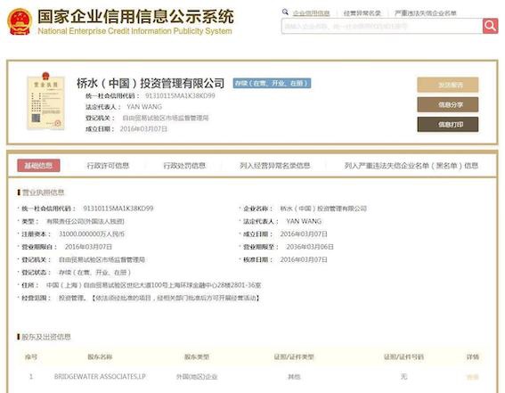The height and width of the screenshot is (393, 505).
Task: Click the national emblem logo
Action: (20, 22)
